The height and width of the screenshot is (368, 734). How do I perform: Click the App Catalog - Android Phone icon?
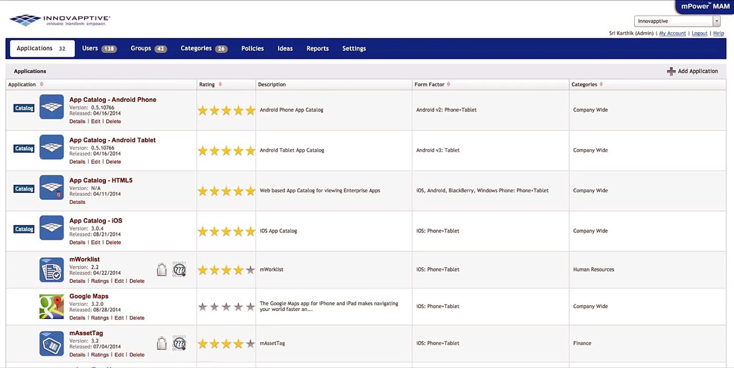tap(52, 107)
